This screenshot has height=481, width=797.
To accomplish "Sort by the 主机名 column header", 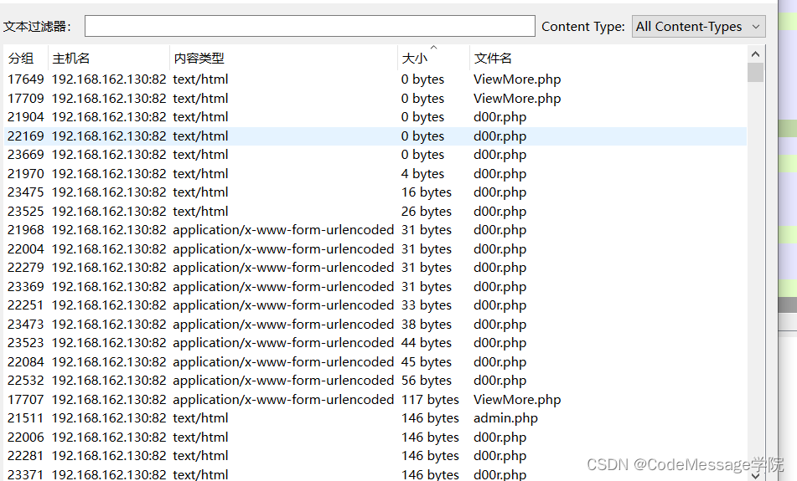I will [x=109, y=59].
